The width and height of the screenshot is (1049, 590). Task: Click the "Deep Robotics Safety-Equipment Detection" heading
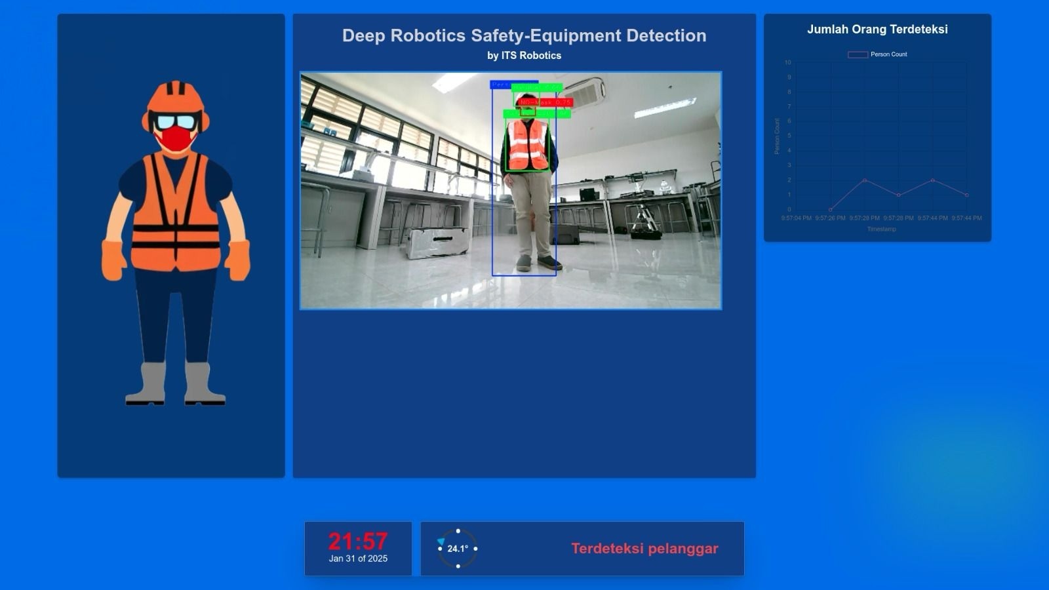point(524,35)
